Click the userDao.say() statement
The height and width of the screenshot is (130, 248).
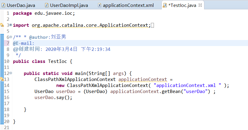pos(53,97)
